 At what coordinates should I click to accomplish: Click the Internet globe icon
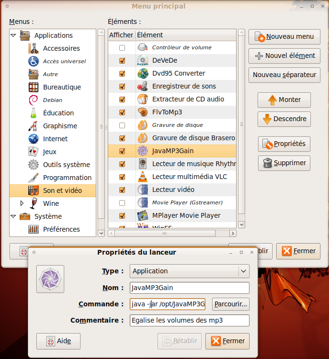tap(34, 139)
